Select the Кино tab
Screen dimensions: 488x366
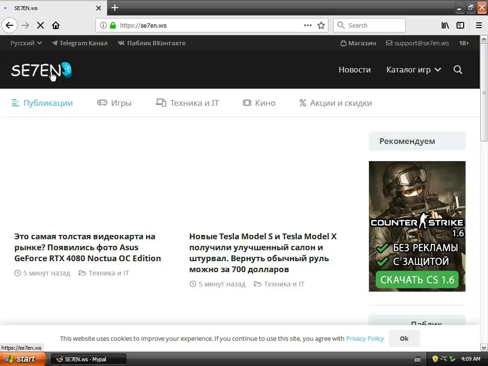(x=259, y=103)
